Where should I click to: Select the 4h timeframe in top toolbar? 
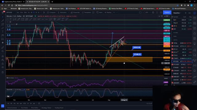point(31,13)
